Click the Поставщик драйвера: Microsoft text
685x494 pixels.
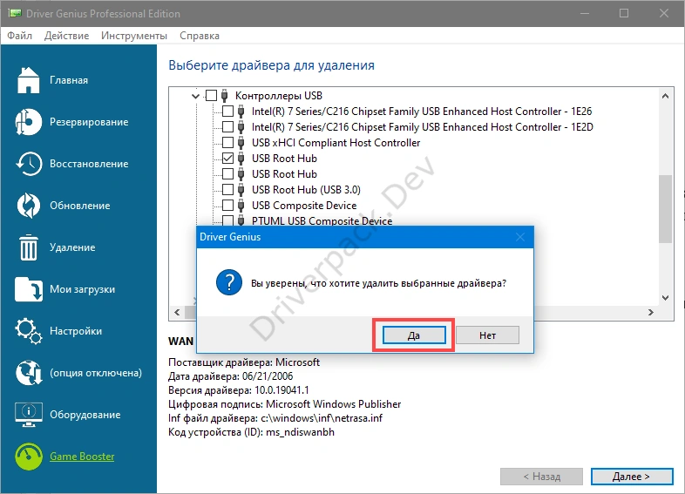point(244,362)
